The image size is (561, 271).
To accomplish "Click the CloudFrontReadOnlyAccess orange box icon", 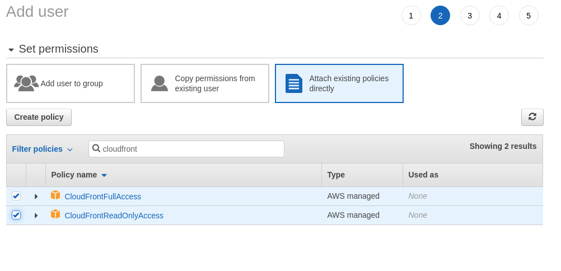I will click(x=55, y=214).
